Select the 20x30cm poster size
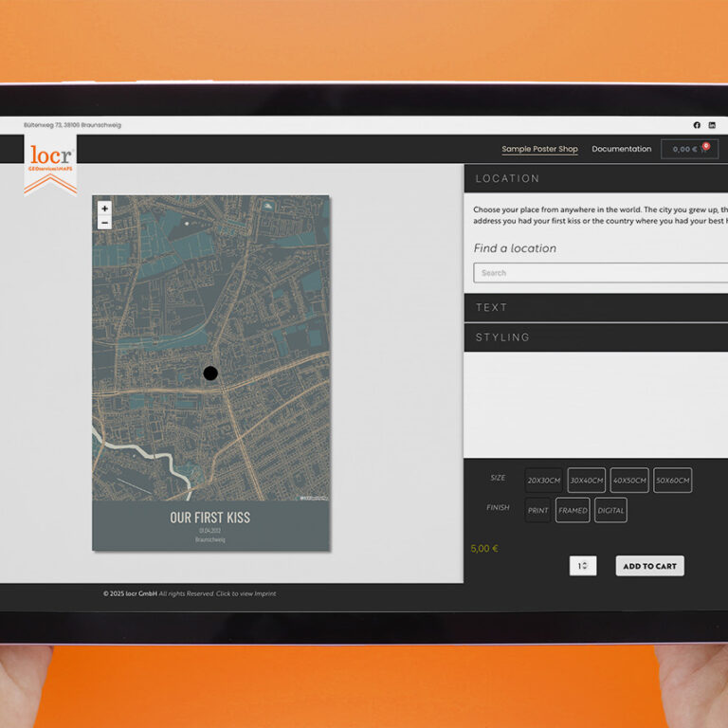Image resolution: width=728 pixels, height=728 pixels. click(x=544, y=481)
